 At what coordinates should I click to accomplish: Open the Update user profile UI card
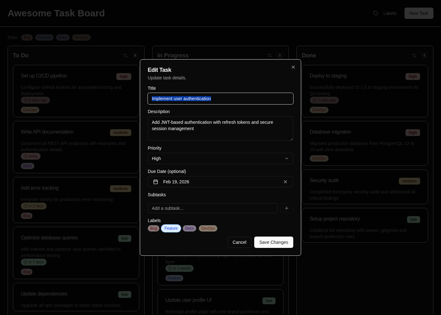pyautogui.click(x=220, y=302)
